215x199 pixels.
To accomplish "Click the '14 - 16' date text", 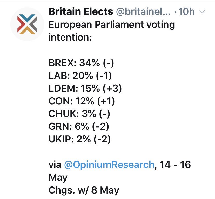I will pos(175,165).
